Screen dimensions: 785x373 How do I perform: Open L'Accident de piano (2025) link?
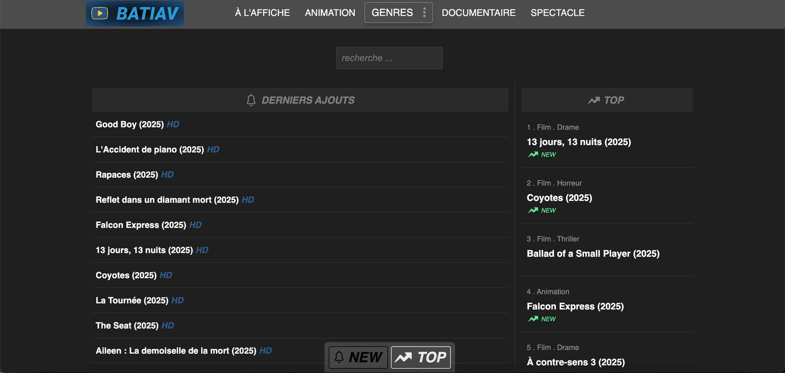[150, 150]
